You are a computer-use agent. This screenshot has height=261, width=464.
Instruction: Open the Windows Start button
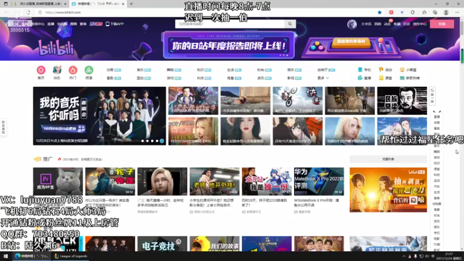pyautogui.click(x=6, y=256)
